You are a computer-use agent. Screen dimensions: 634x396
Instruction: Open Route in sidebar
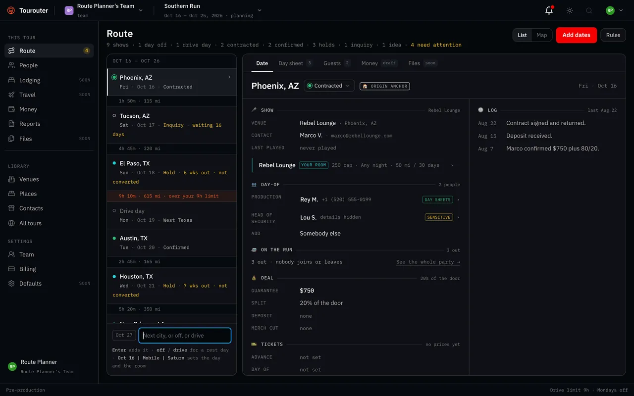pyautogui.click(x=49, y=50)
